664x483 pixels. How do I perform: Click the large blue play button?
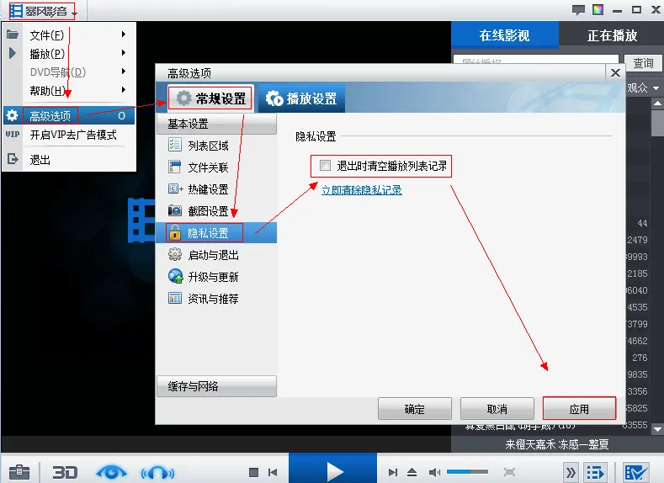[x=333, y=470]
